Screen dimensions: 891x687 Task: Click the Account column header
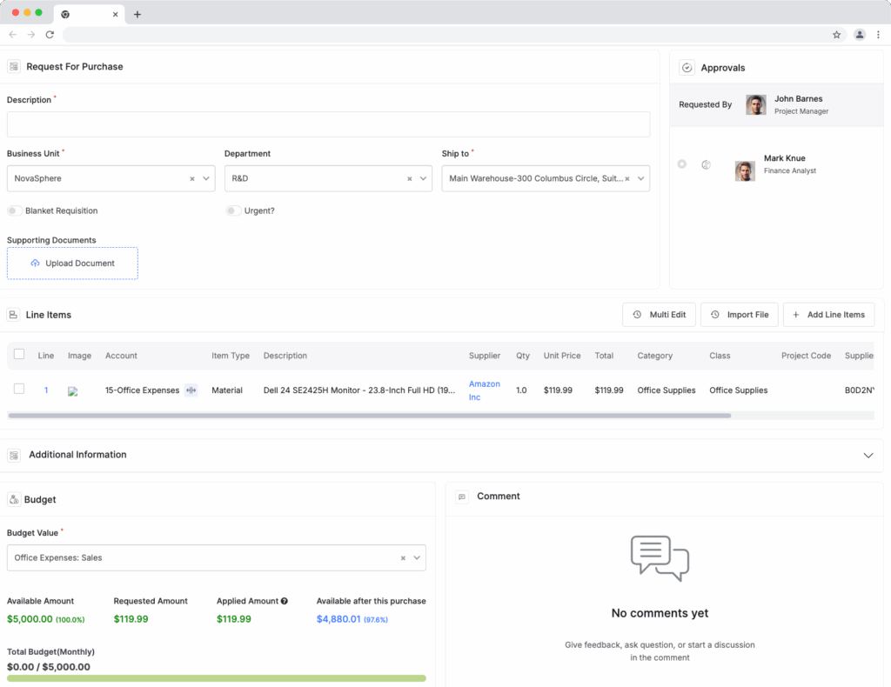coord(121,356)
